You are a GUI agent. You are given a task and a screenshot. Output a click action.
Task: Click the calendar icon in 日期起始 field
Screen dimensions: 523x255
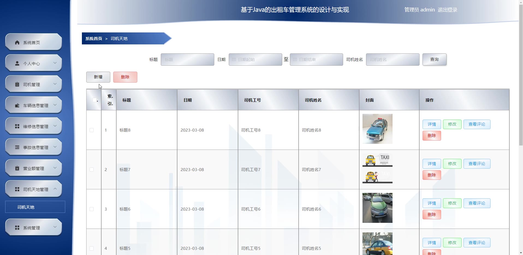point(234,59)
